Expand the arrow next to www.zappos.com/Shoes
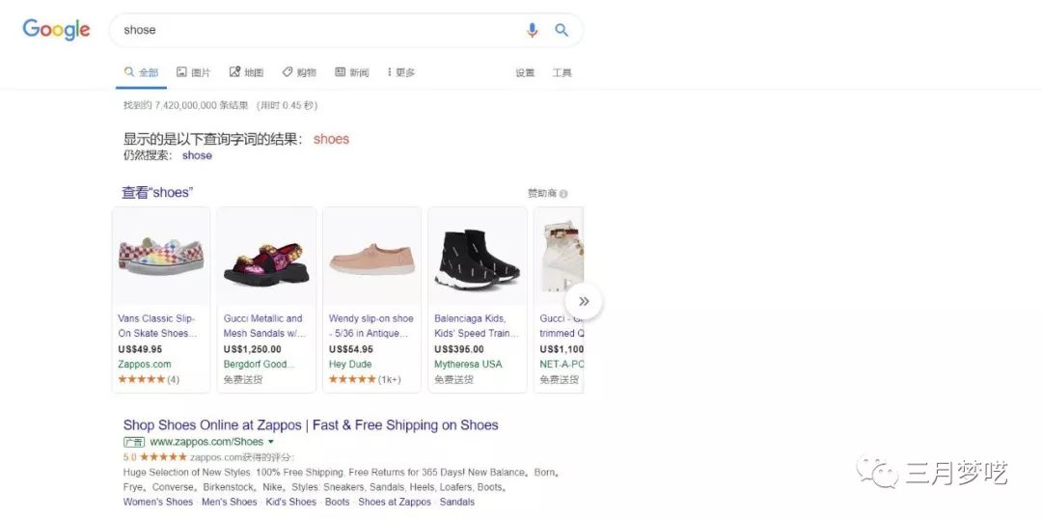This screenshot has width=1042, height=519. (271, 442)
